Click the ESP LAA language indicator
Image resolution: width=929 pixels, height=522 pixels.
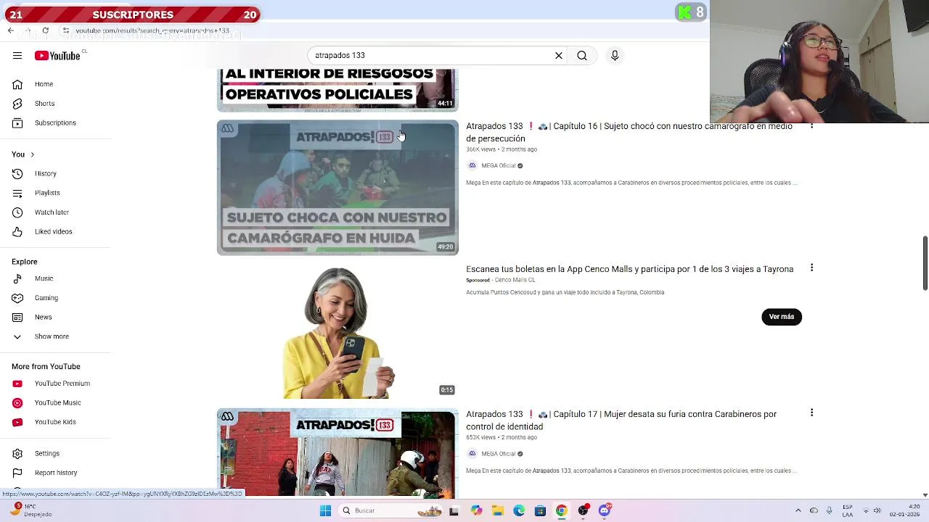848,510
